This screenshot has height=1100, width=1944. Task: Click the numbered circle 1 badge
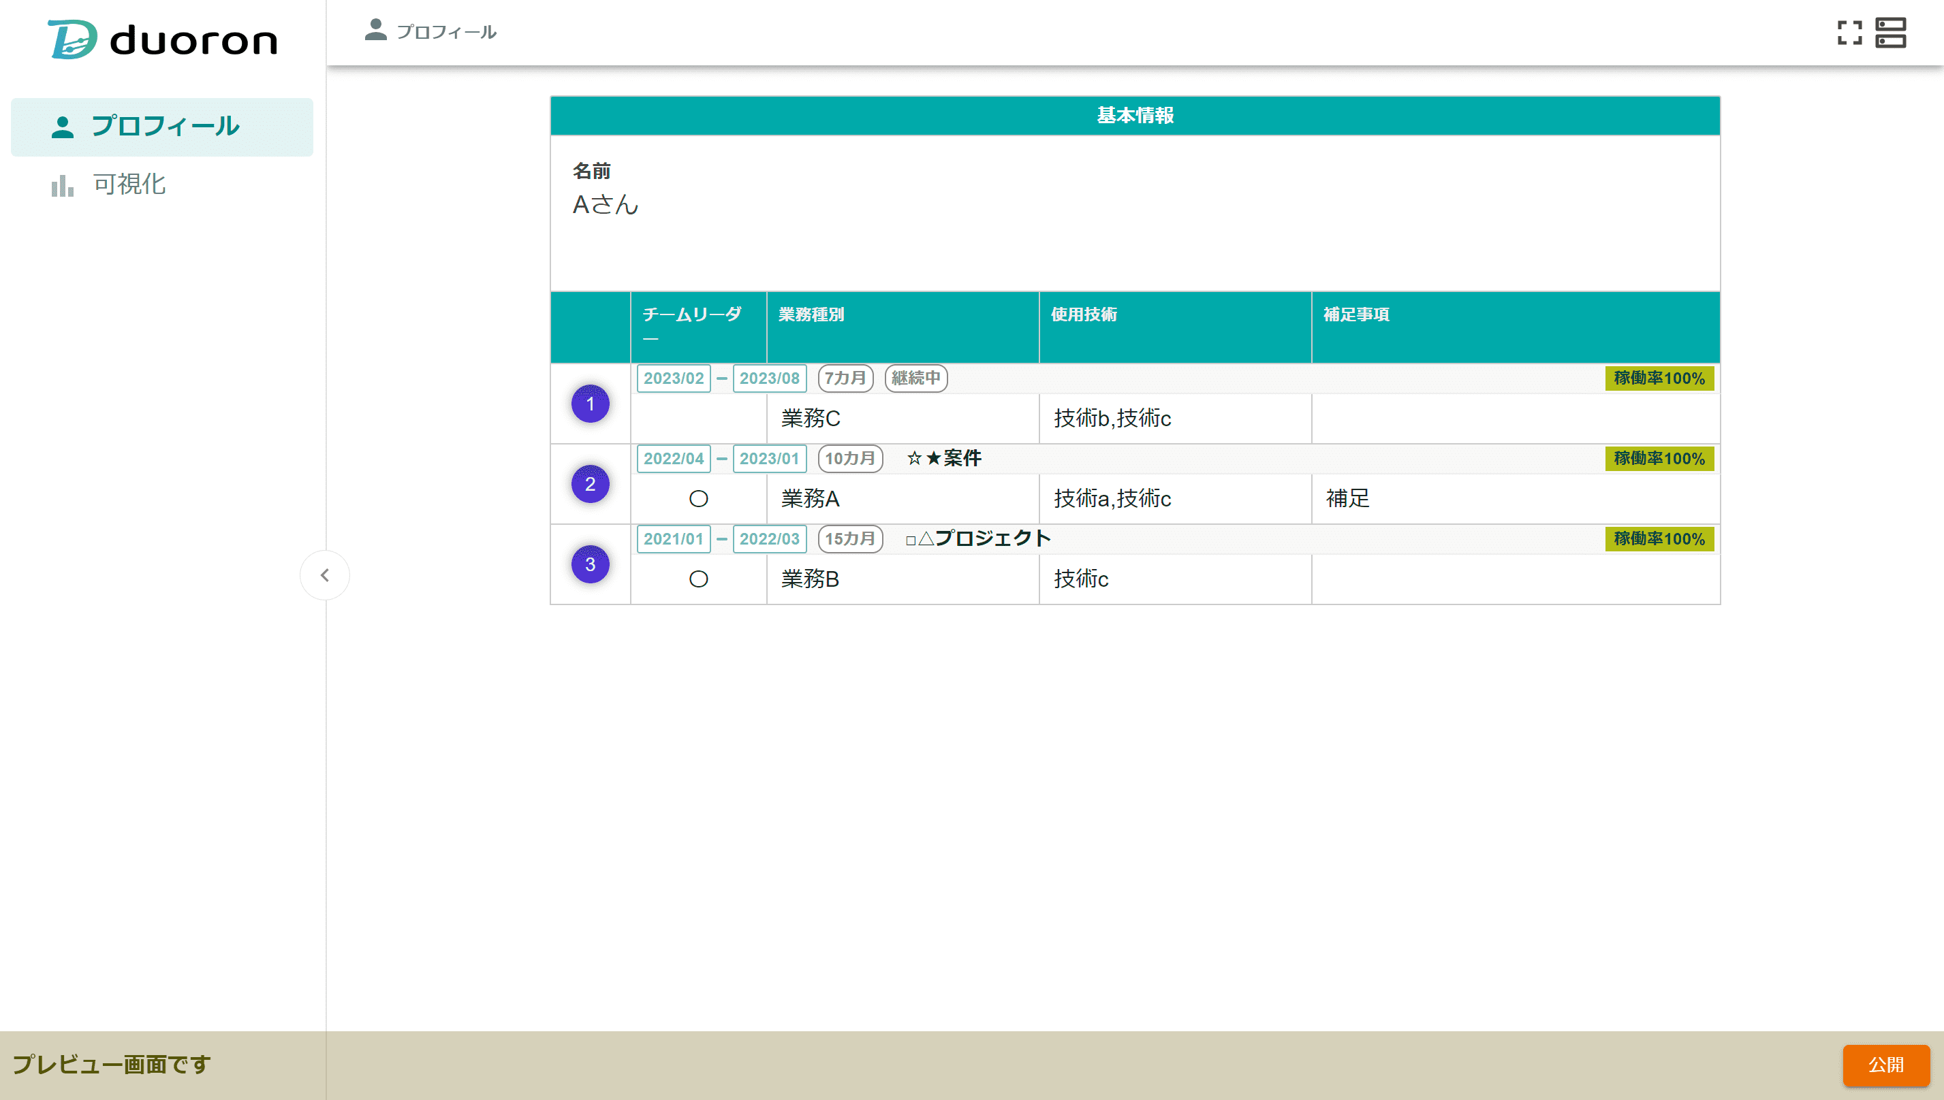tap(591, 404)
